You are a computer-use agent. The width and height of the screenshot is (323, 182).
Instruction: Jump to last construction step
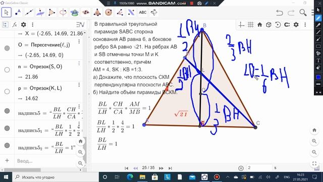pyautogui.click(x=170, y=168)
